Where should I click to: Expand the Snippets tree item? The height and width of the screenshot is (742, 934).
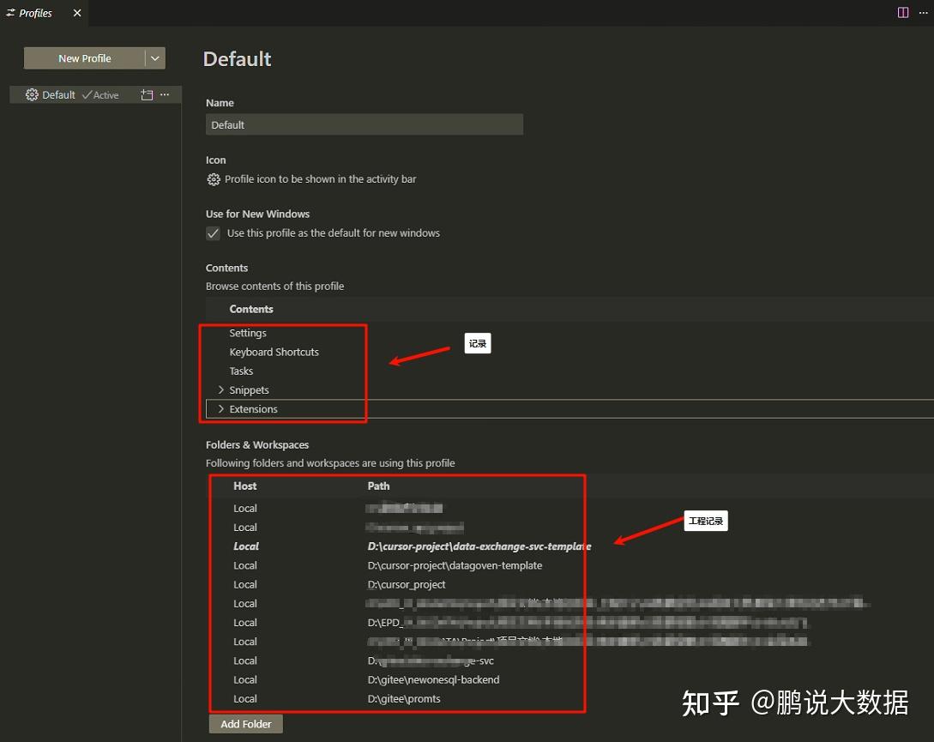[x=221, y=390]
